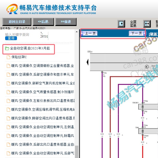Open 暖风/空调操作,空调微细粉尘含量传感器 item
The image size is (158, 158).
point(43,66)
